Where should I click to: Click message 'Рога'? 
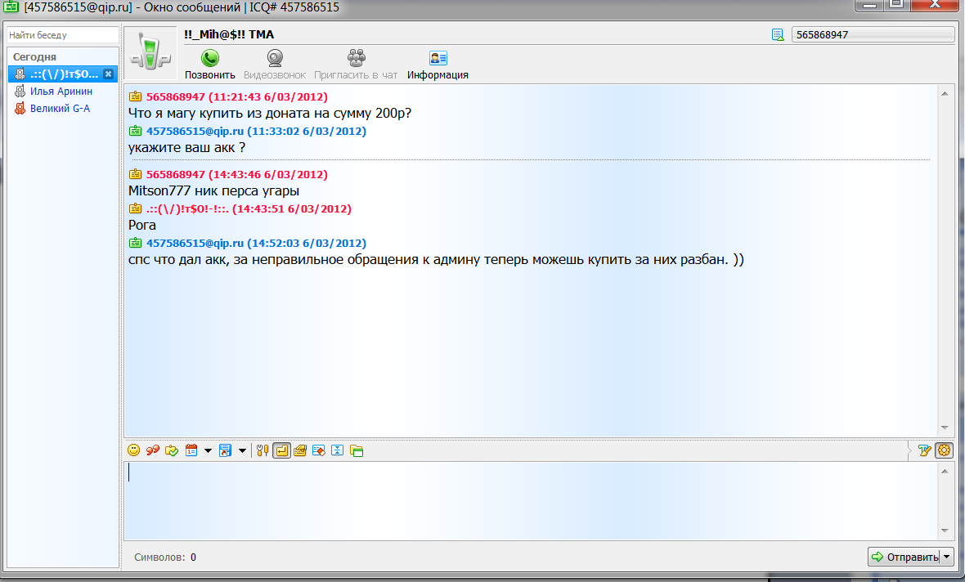point(142,225)
